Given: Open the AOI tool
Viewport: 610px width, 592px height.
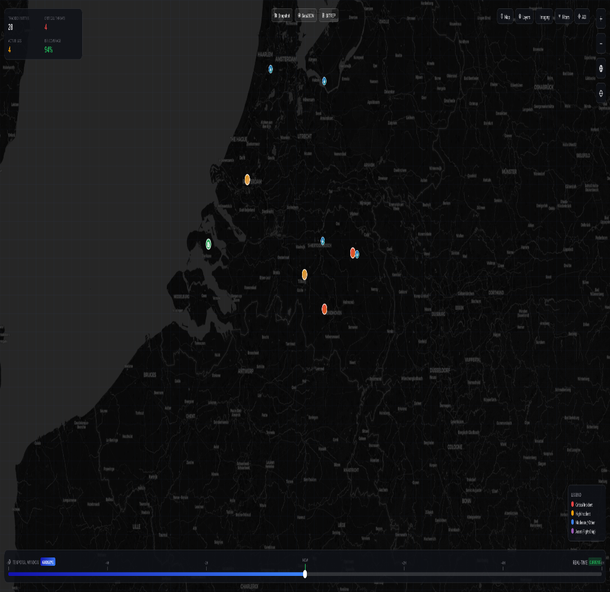Looking at the screenshot, I should [582, 17].
